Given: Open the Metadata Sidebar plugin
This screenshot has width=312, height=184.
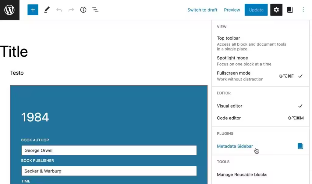Looking at the screenshot, I should (x=260, y=146).
